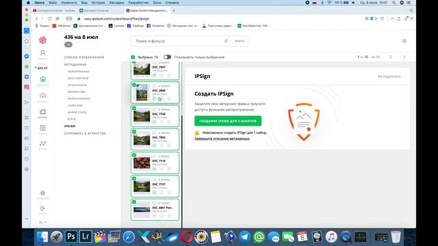Open the Facebook bookmark
This screenshot has height=246, width=438.
tap(155, 26)
